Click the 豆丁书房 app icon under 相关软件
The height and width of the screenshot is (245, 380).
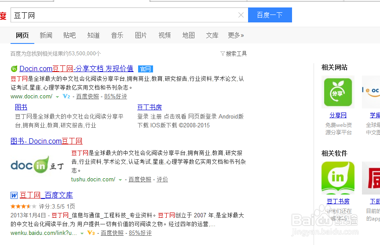click(338, 178)
